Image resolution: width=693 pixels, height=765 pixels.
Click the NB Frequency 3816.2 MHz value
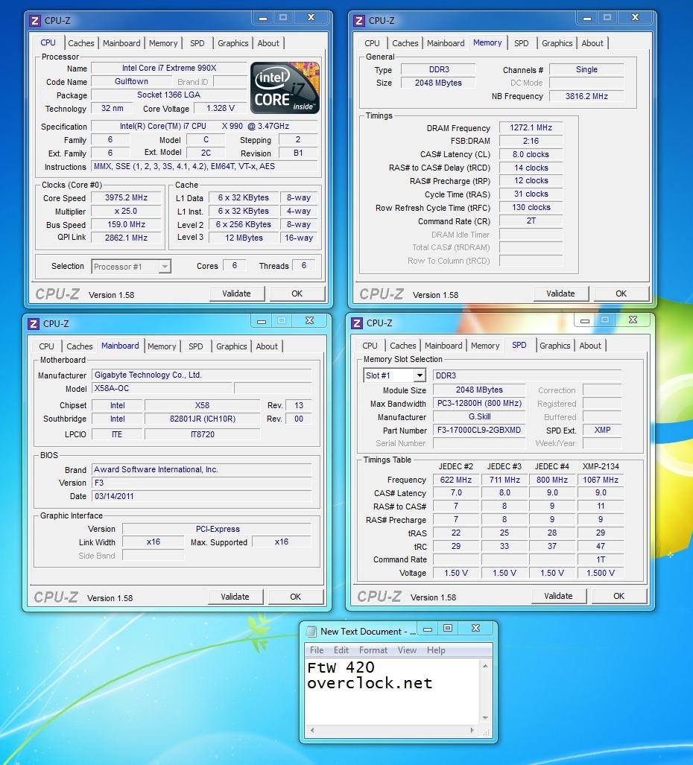point(586,96)
